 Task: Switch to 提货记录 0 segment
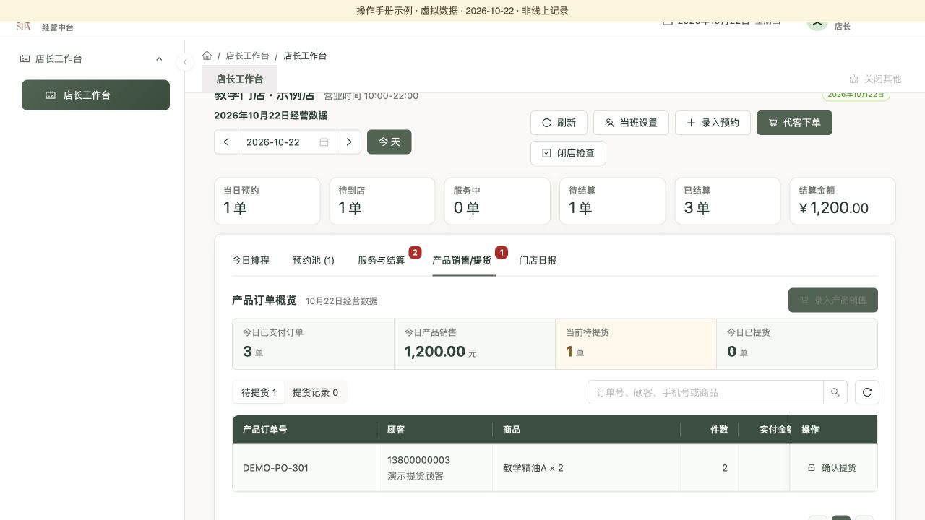click(315, 392)
